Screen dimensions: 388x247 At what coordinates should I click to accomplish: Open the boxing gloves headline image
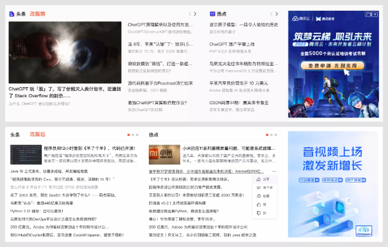click(x=65, y=52)
